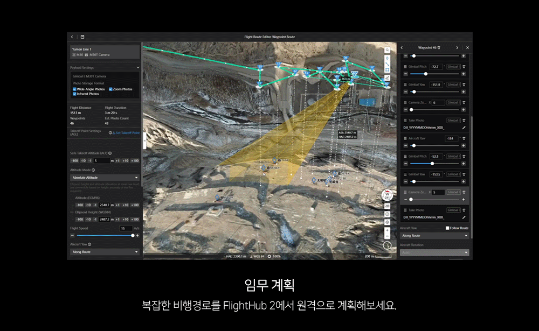539x331 pixels.
Task: Edit the second Take Photo file name
Action: point(464,217)
